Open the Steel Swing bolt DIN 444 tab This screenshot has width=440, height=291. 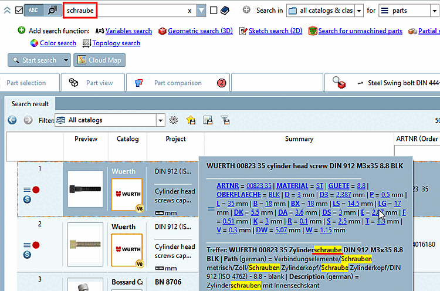382,83
